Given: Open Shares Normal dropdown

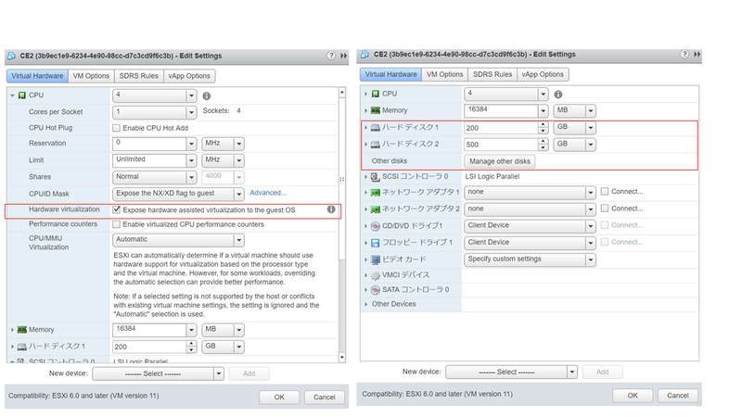Looking at the screenshot, I should click(x=191, y=177).
